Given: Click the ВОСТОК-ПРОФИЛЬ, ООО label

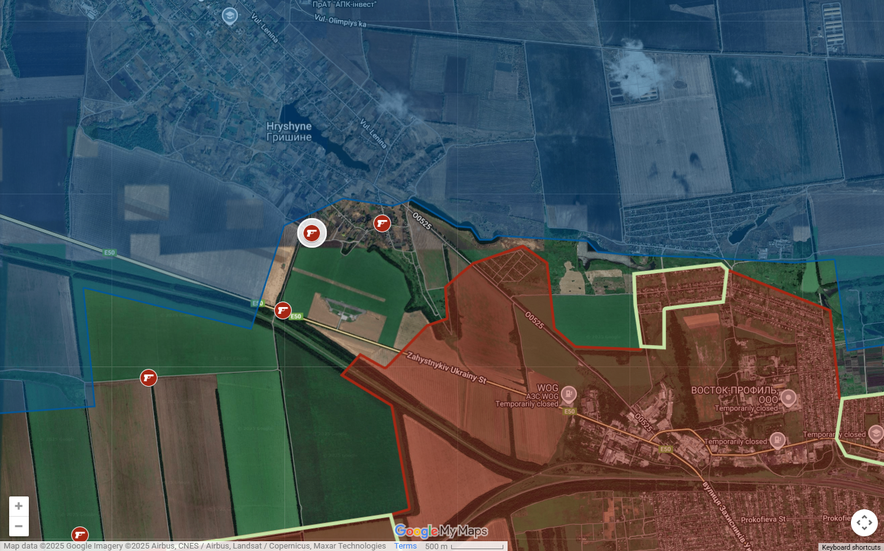Looking at the screenshot, I should (734, 395).
